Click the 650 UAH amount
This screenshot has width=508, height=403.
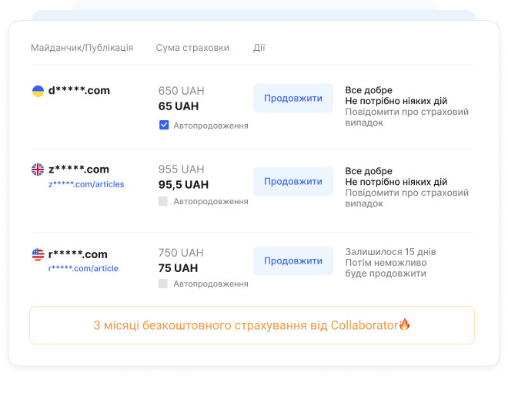coord(182,91)
